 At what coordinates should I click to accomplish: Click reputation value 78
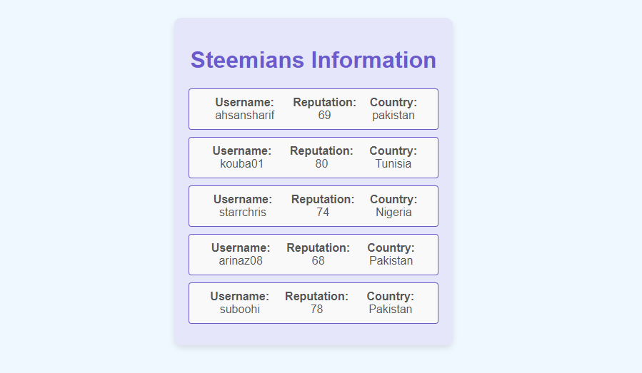click(317, 310)
